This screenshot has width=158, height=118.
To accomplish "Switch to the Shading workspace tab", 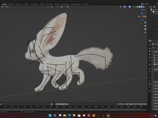I will [x=42, y=4].
